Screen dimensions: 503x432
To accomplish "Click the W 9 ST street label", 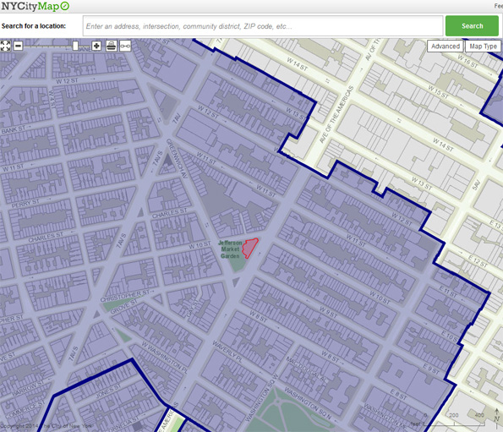I will [328, 312].
